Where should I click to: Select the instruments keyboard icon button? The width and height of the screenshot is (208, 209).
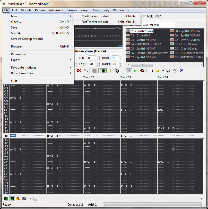(129, 71)
